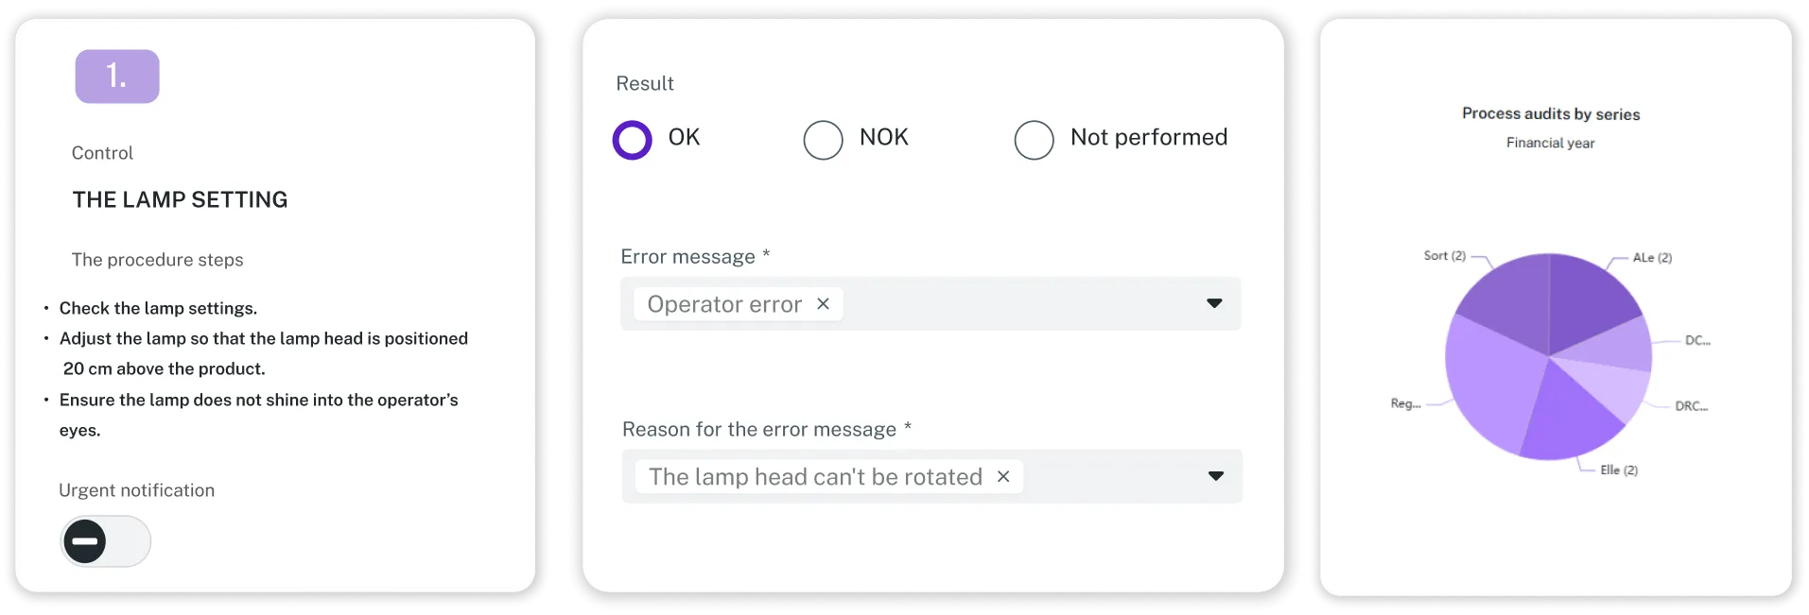Select the OK result radio button

click(x=633, y=140)
